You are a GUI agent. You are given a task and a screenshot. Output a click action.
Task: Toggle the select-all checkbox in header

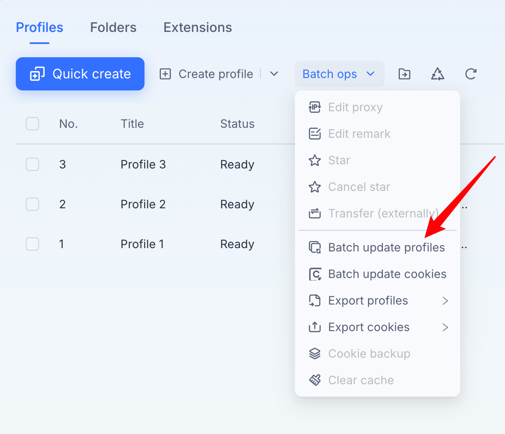pos(32,124)
